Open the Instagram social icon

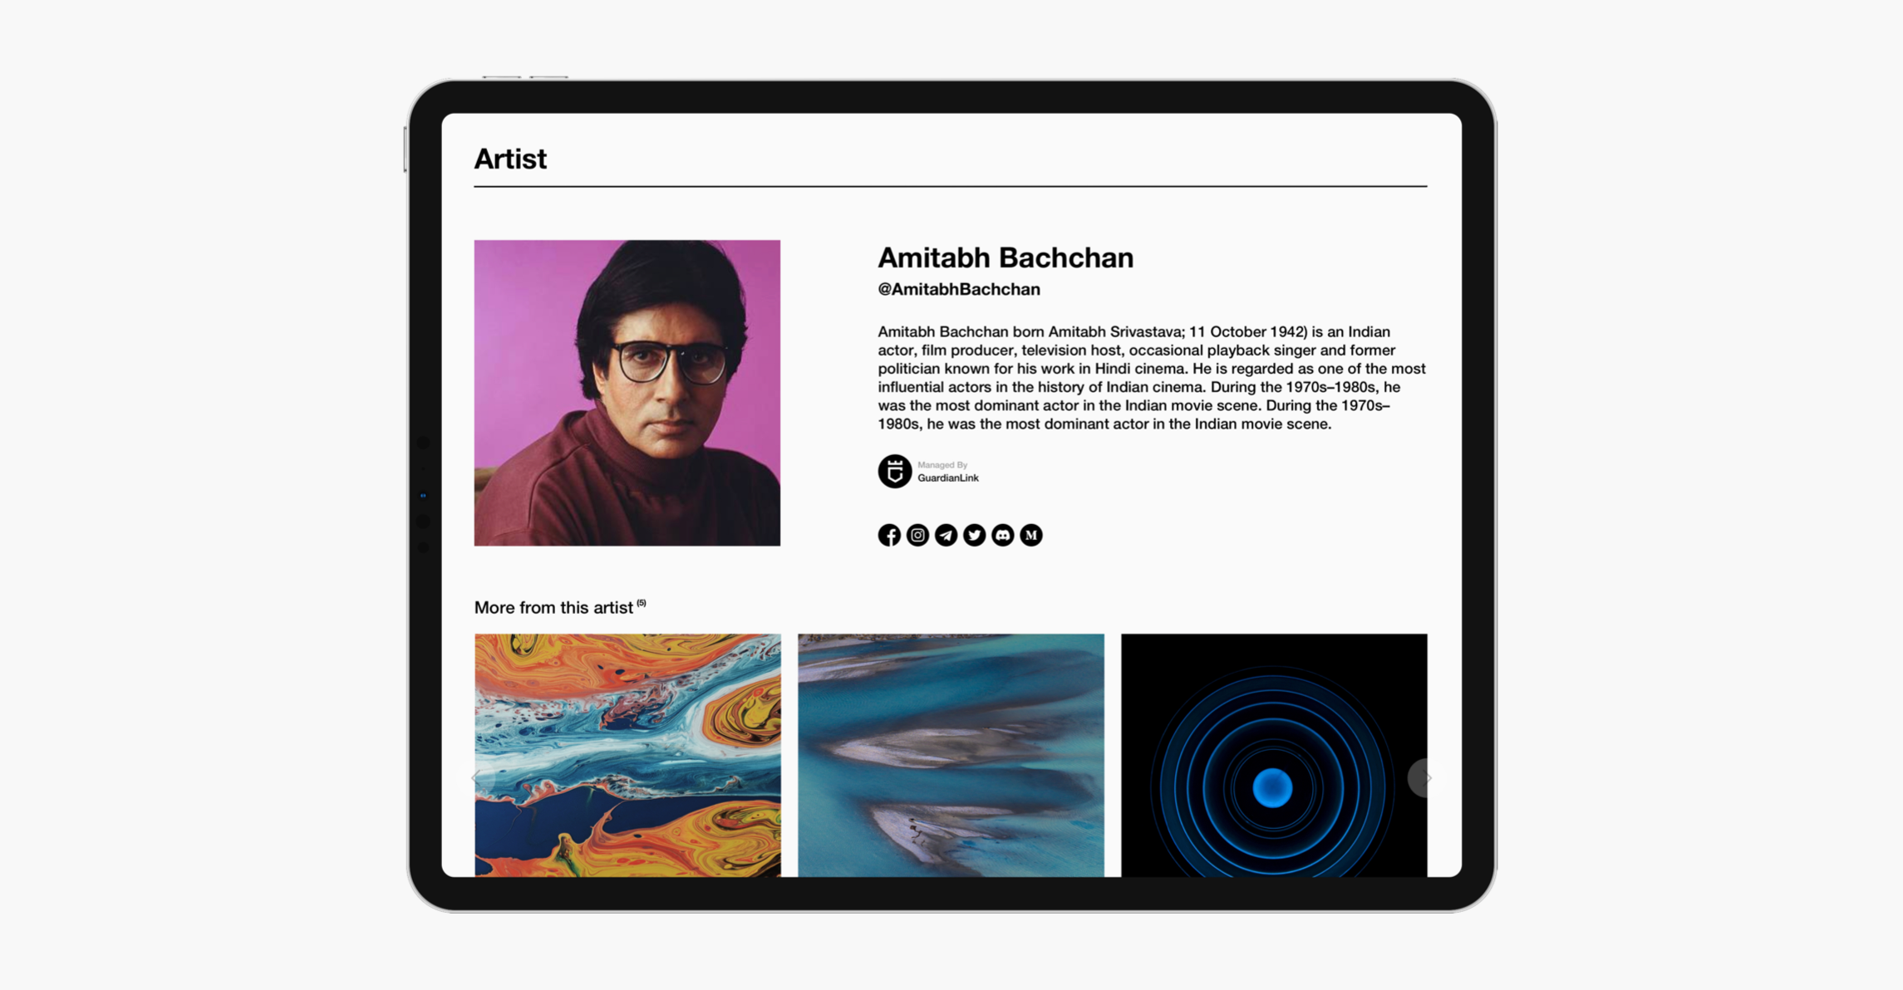tap(917, 535)
